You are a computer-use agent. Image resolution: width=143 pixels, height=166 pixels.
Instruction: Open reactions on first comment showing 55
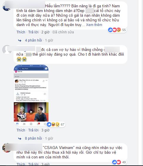pos(117,30)
